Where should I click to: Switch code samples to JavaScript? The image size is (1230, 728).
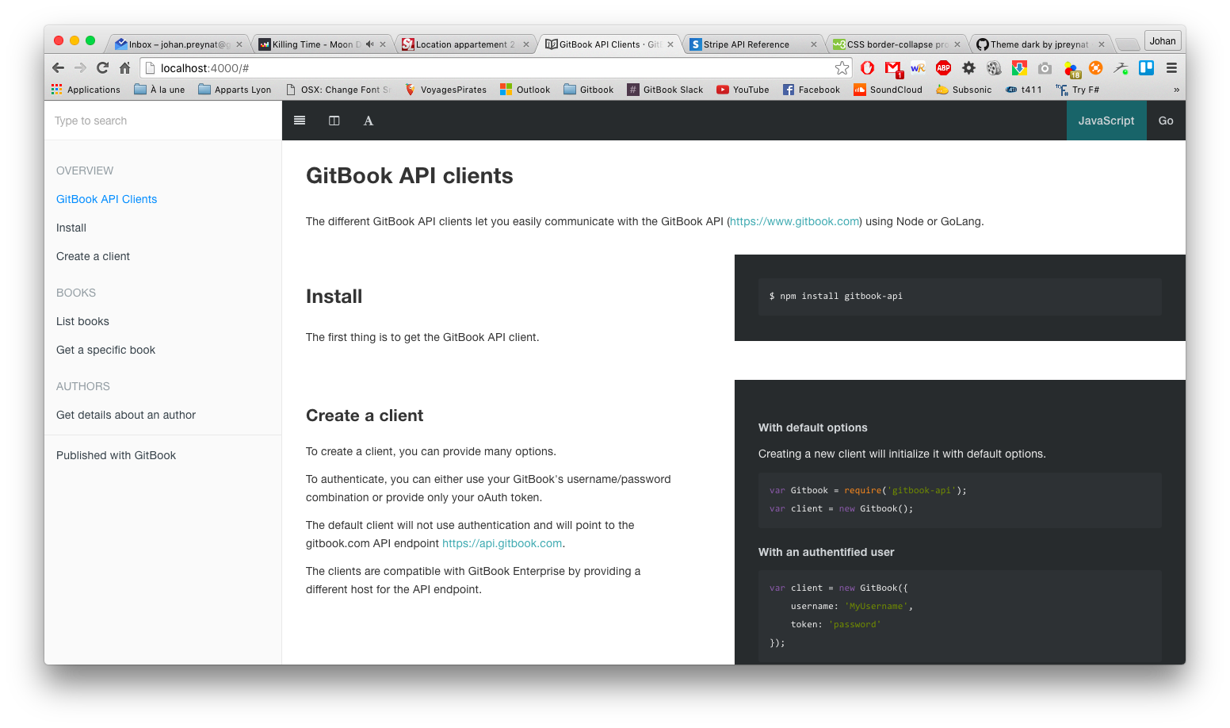point(1106,121)
